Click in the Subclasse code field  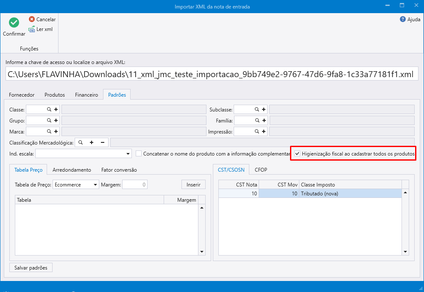[x=244, y=109]
